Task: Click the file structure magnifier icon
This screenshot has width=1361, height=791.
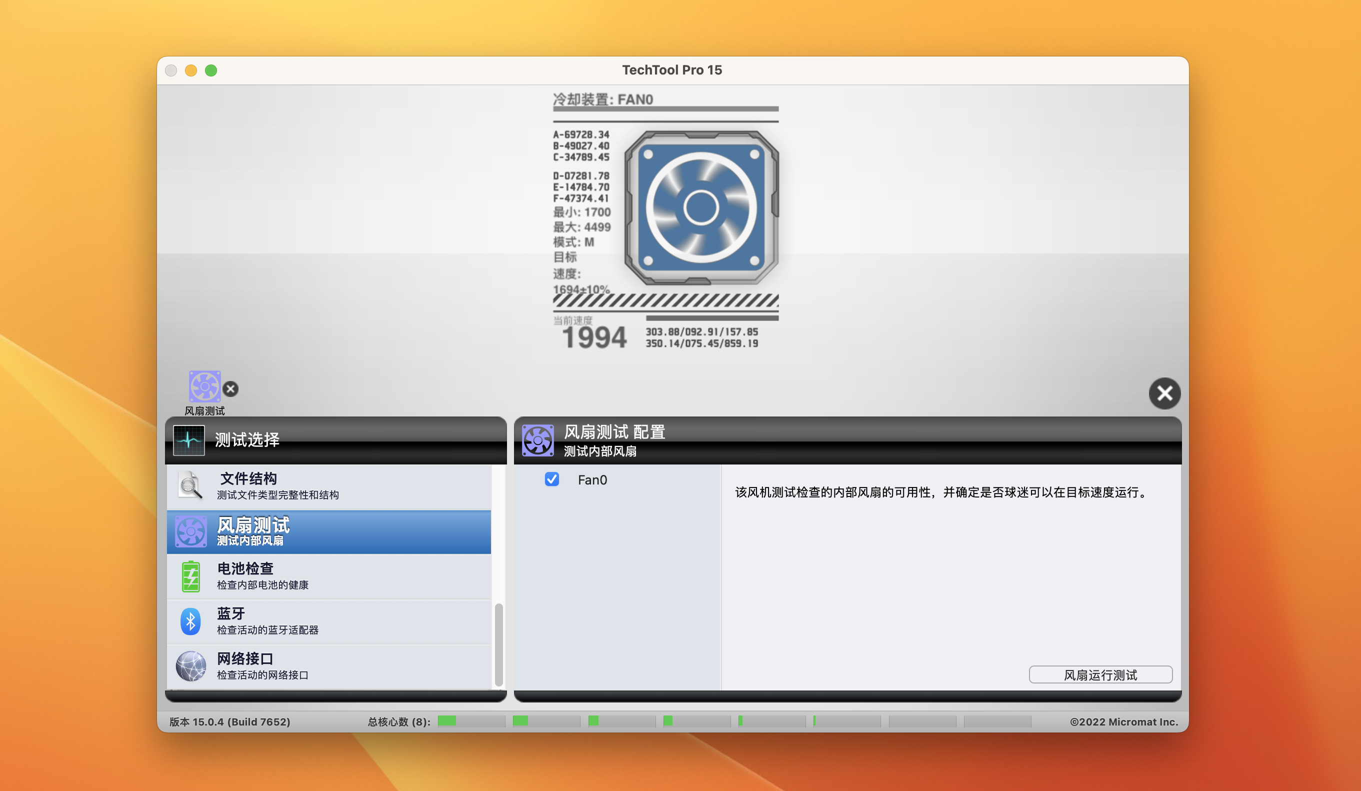Action: pos(190,485)
